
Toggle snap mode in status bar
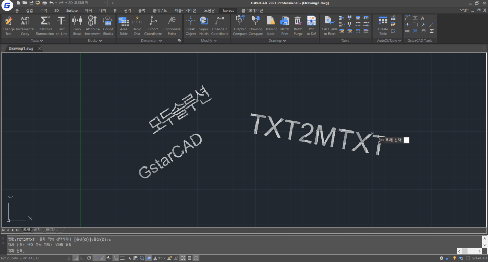tap(69, 258)
